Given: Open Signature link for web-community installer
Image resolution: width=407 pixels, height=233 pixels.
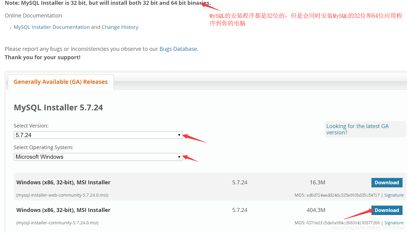Looking at the screenshot, I should [x=394, y=195].
